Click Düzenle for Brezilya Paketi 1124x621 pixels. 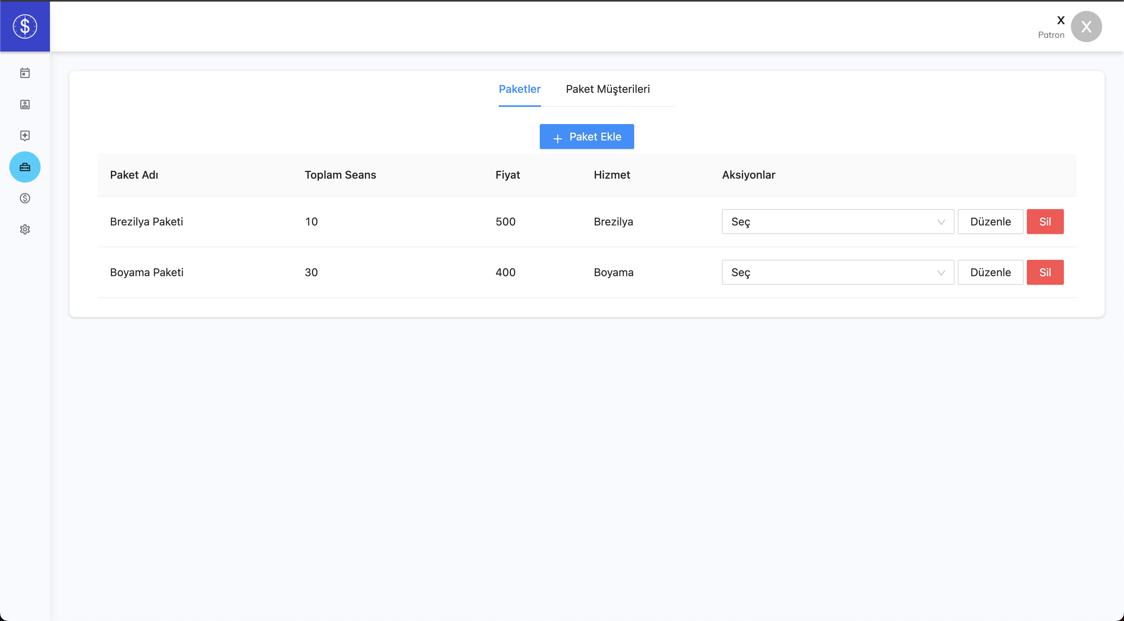point(990,222)
